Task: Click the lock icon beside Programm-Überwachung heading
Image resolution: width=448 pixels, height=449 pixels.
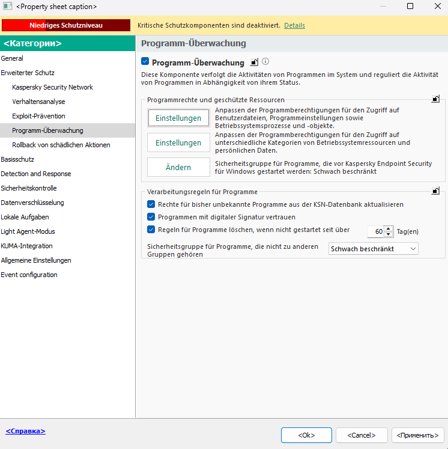Action: tap(254, 62)
